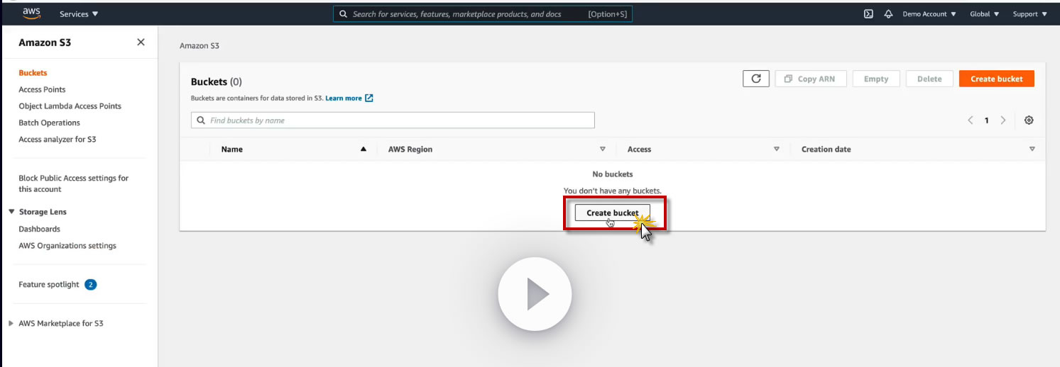Open the notifications bell icon
Viewport: 1060px width, 367px height.
(x=888, y=14)
